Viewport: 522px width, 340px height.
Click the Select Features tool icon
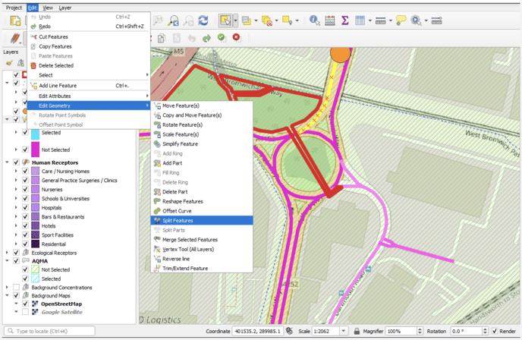(x=225, y=20)
